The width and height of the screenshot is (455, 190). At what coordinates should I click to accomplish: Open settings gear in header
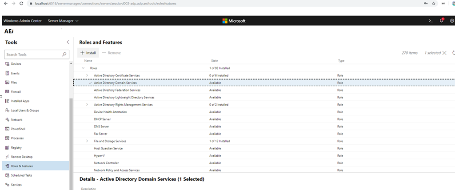(x=452, y=20)
